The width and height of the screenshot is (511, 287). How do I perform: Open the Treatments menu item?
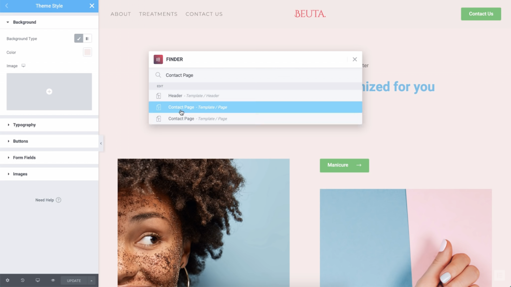[x=158, y=14]
